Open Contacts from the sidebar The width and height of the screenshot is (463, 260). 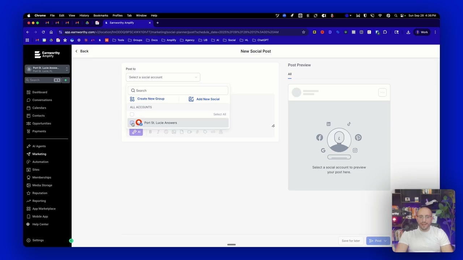click(38, 116)
